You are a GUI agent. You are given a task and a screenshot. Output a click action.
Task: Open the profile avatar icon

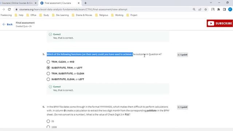230,9
